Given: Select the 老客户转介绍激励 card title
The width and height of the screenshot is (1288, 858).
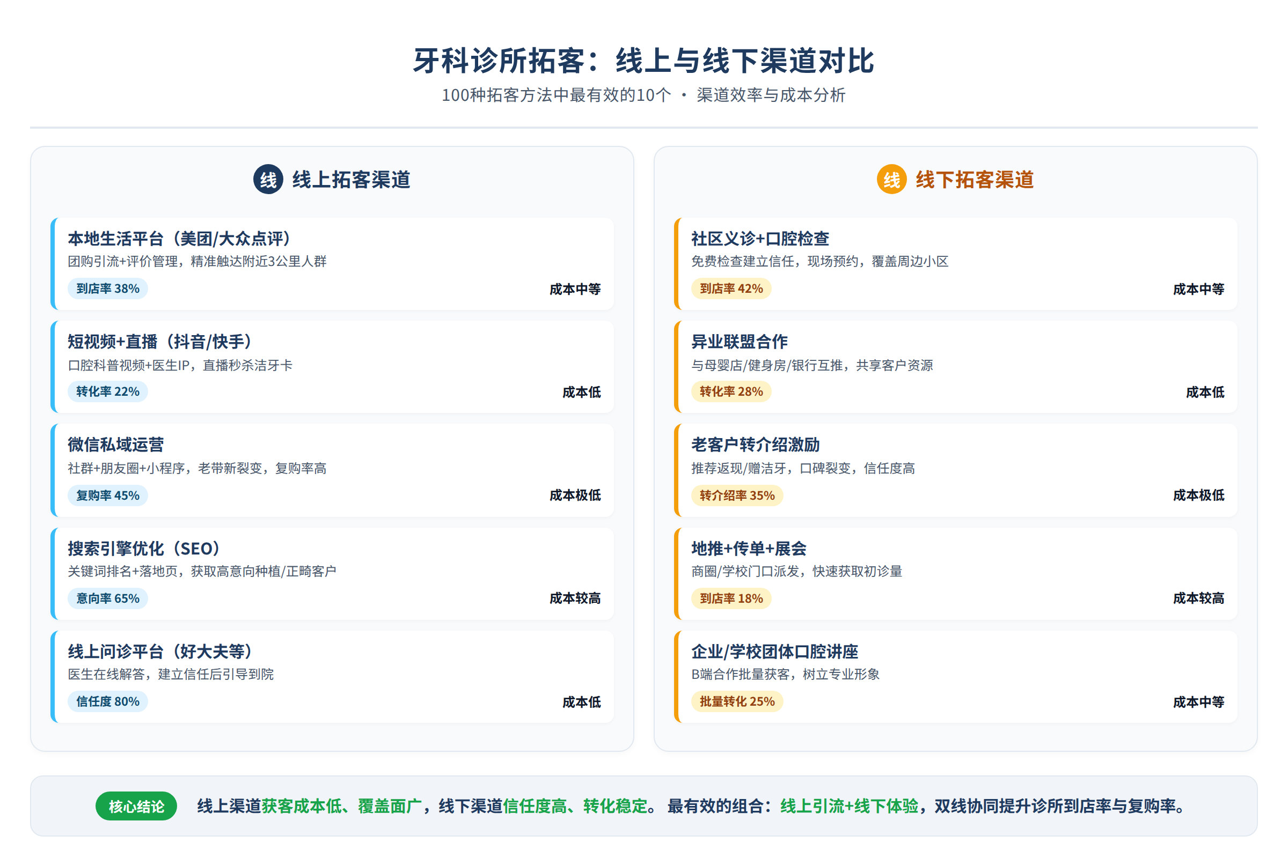Looking at the screenshot, I should [755, 445].
